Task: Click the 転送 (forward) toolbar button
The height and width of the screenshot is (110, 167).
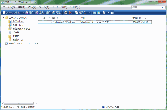Action: click(x=57, y=12)
